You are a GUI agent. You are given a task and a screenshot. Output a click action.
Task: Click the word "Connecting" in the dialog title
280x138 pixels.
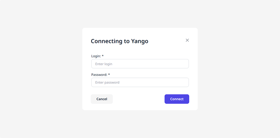(x=106, y=41)
